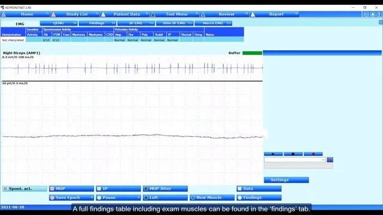Select the IP mode toggle
The image size is (383, 215).
click(x=118, y=189)
